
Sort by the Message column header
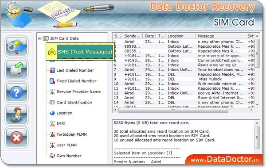pyautogui.click(x=220, y=36)
